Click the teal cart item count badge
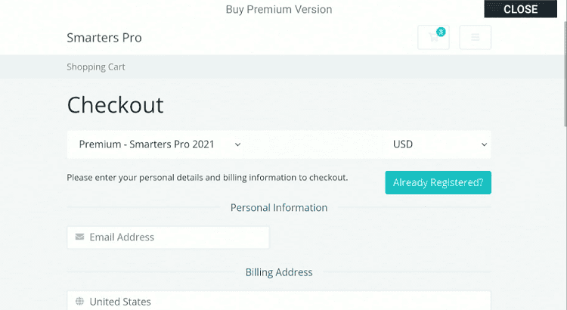567x310 pixels. pyautogui.click(x=441, y=32)
